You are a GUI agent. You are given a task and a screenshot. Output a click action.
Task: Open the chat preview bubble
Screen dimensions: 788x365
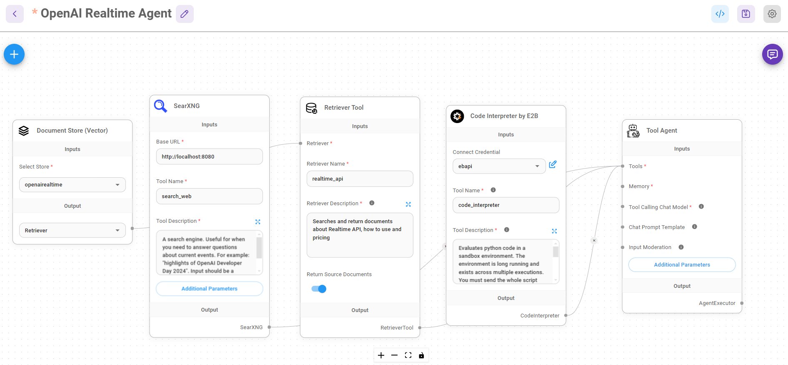pos(773,54)
